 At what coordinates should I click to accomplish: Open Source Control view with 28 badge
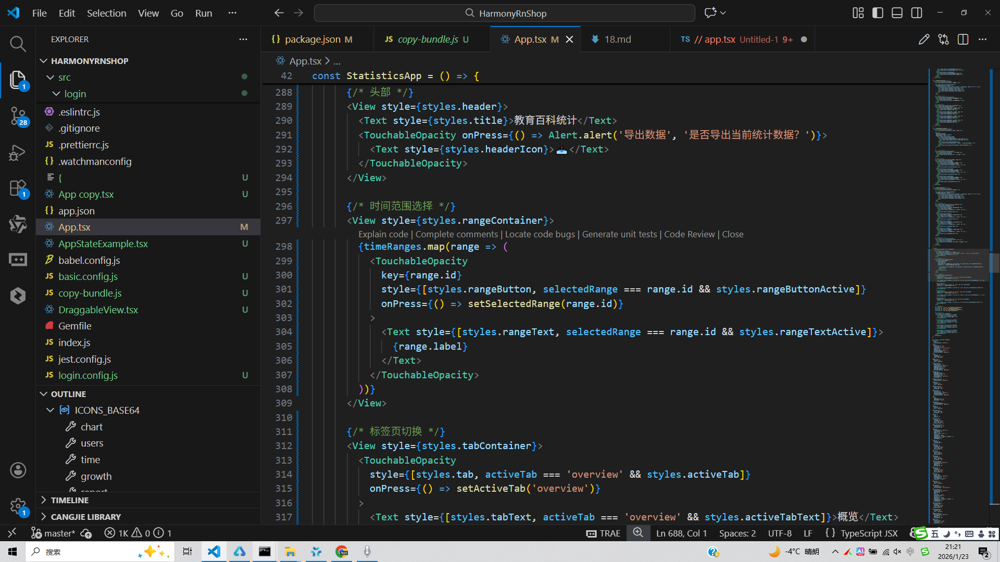18,116
